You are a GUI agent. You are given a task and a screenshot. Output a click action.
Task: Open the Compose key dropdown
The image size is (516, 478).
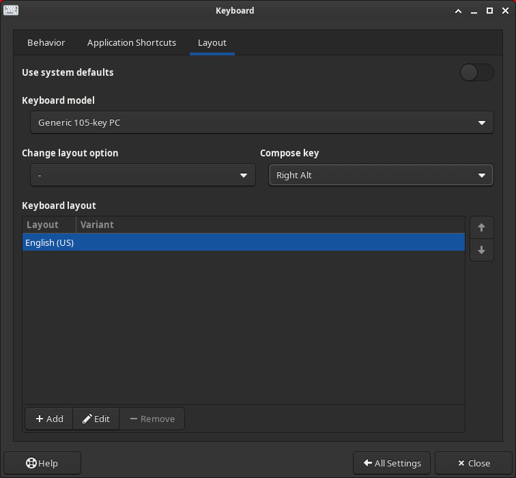click(381, 175)
